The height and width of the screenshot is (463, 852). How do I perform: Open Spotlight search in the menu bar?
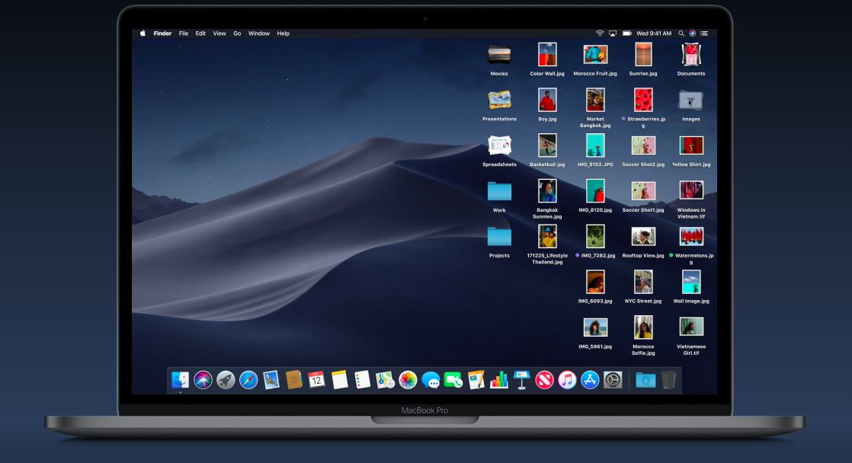tap(681, 34)
